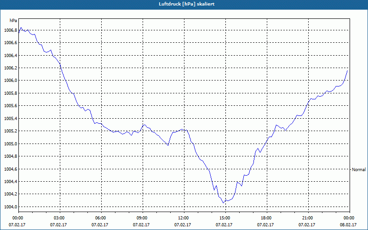Click the '1006,0' y-axis value

coord(11,80)
